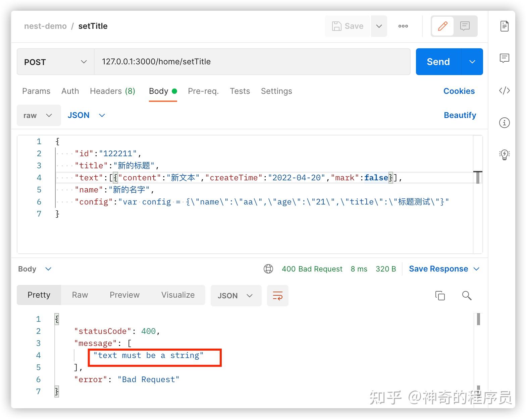Image resolution: width=526 pixels, height=419 pixels.
Task: Expand the raw body type dropdown
Action: click(x=39, y=115)
